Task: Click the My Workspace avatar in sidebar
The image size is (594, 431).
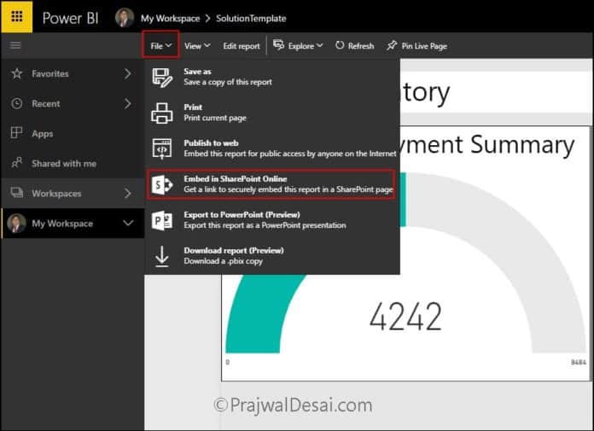Action: click(16, 223)
